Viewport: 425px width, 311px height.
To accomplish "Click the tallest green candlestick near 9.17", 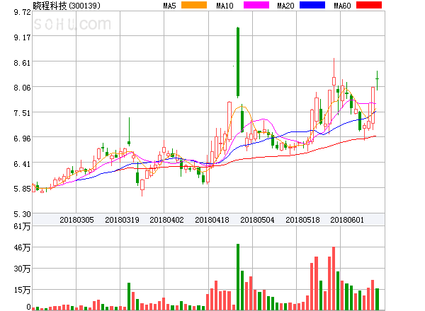I will click(x=238, y=62).
